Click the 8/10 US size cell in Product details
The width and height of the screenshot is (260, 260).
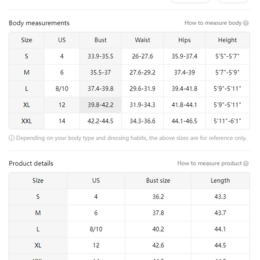[96, 229]
